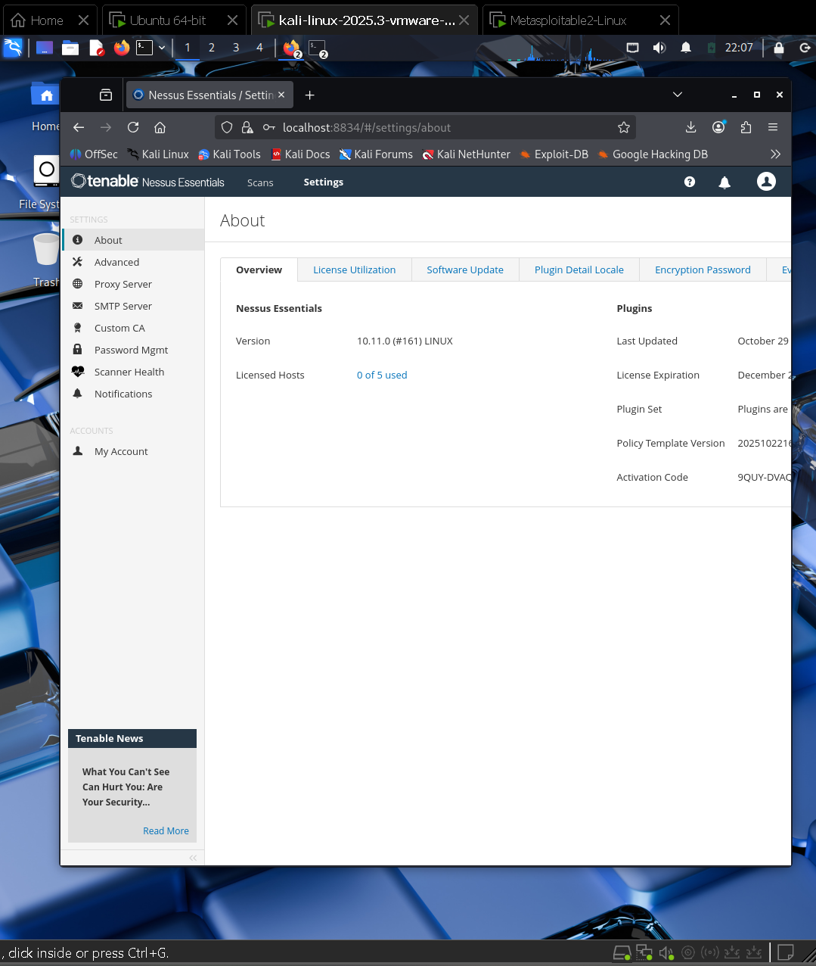Click the Nessus help question mark icon

(689, 182)
